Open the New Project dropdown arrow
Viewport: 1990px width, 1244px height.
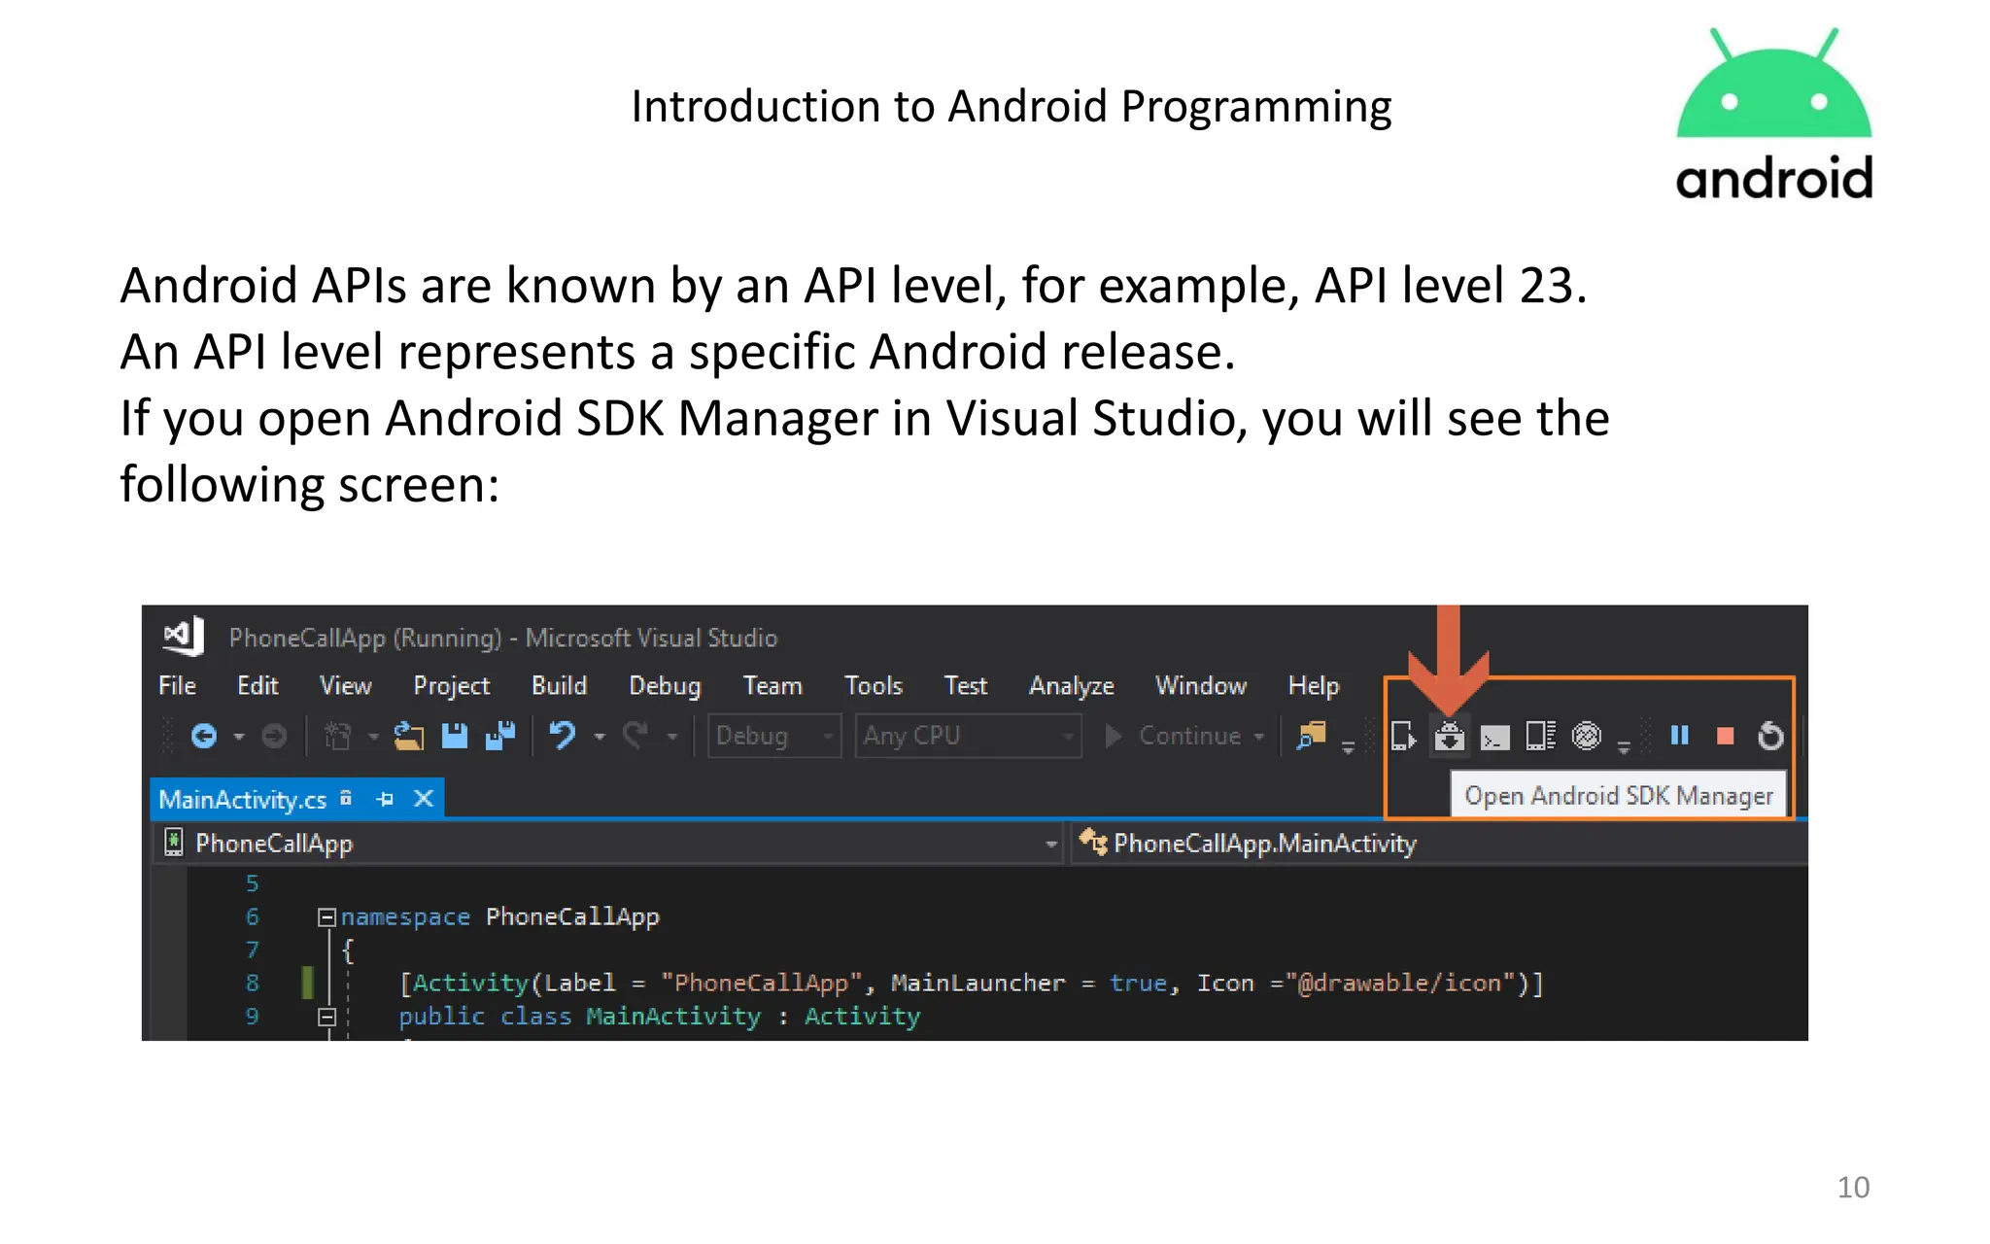tap(373, 738)
